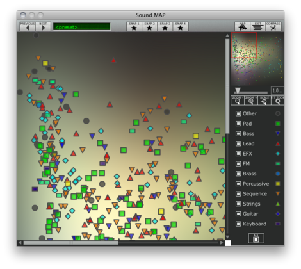Click the Pad green square legend swatch

(278, 124)
